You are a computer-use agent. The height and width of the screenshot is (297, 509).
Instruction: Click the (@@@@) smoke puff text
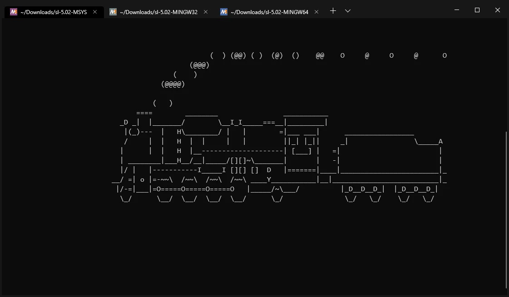point(173,84)
